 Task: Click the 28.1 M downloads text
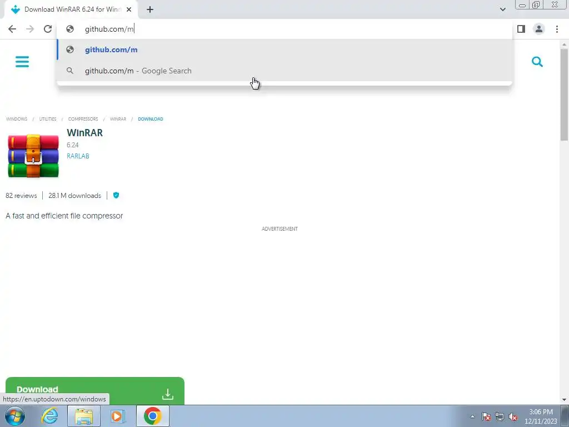[x=75, y=196]
